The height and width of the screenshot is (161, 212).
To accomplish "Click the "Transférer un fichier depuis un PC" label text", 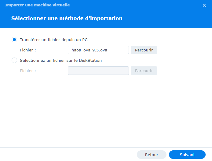I will (54, 40).
